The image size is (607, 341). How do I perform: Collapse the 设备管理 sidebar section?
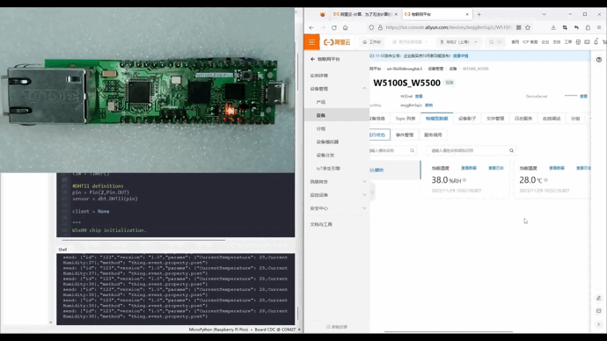pos(364,89)
